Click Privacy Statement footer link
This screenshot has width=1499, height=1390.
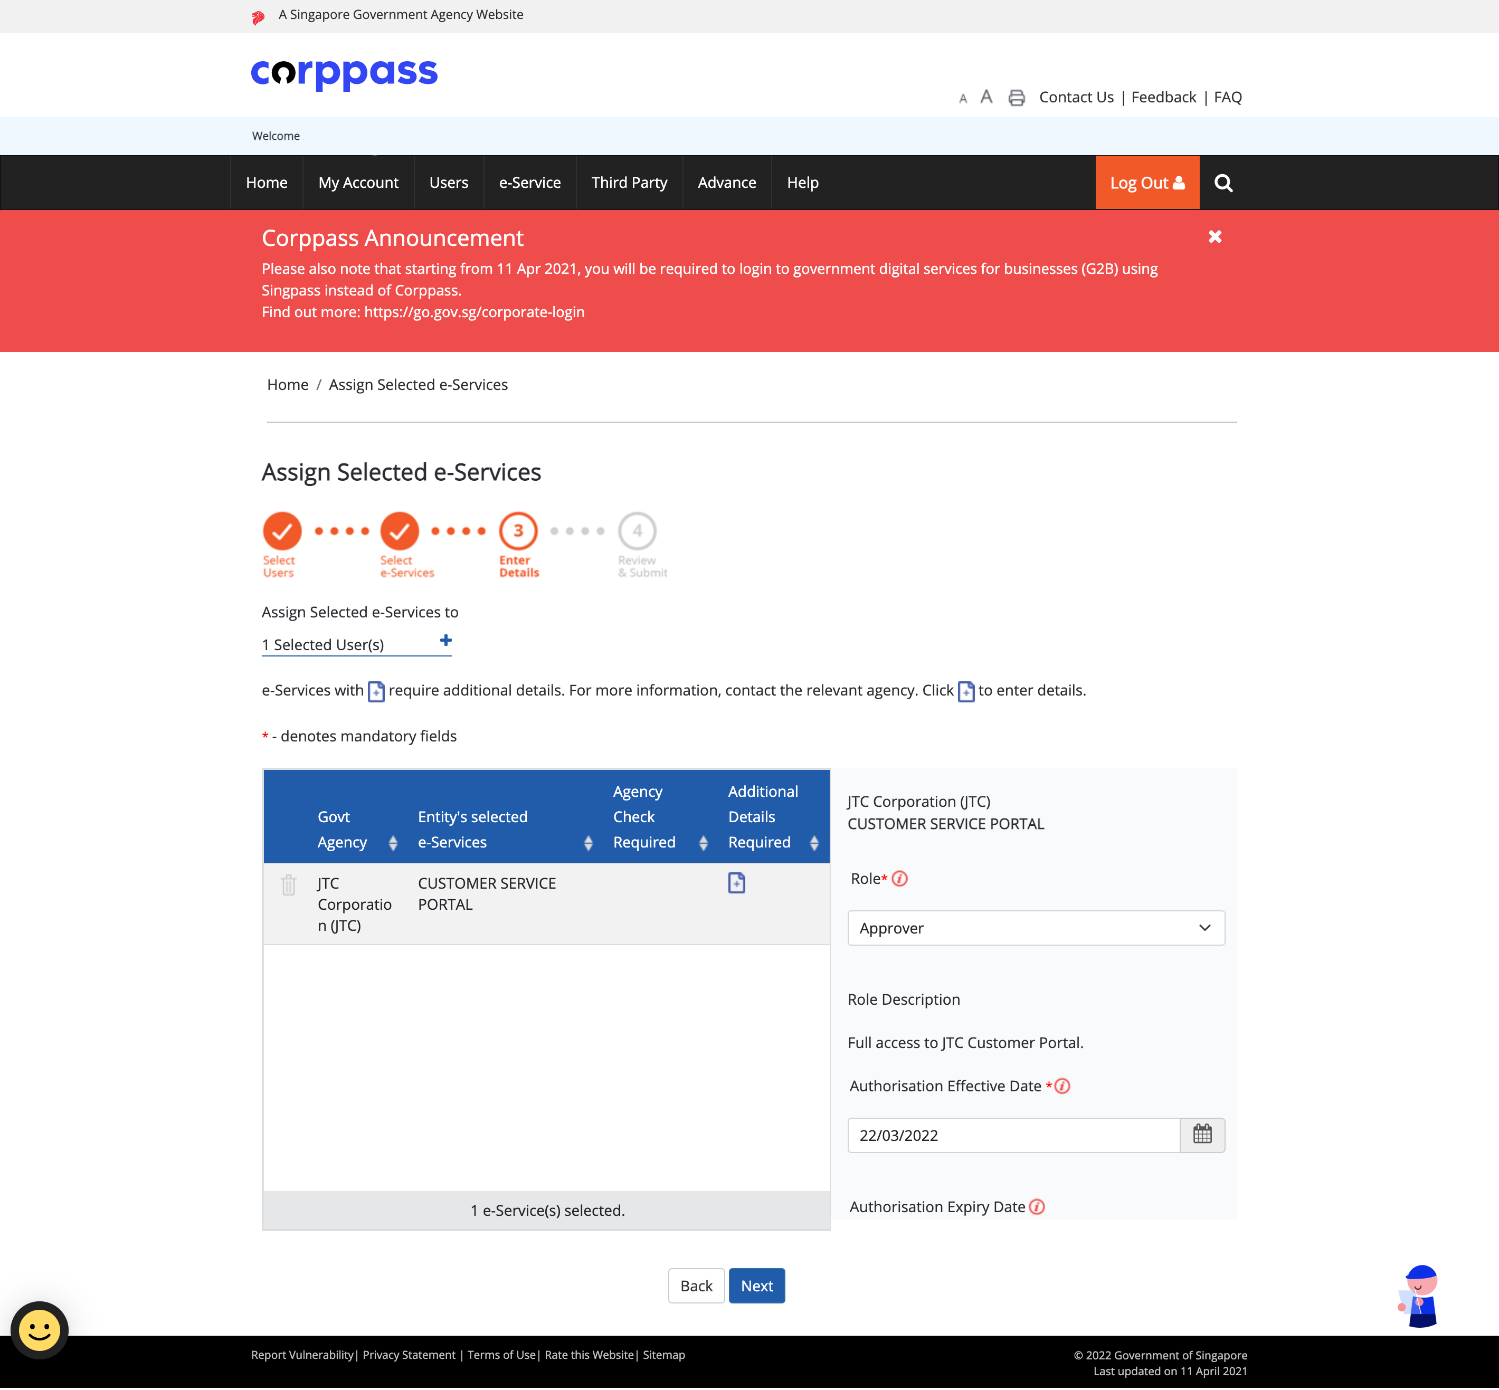(409, 1355)
